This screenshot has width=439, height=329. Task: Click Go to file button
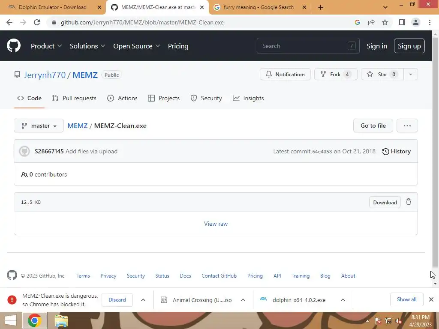point(373,126)
